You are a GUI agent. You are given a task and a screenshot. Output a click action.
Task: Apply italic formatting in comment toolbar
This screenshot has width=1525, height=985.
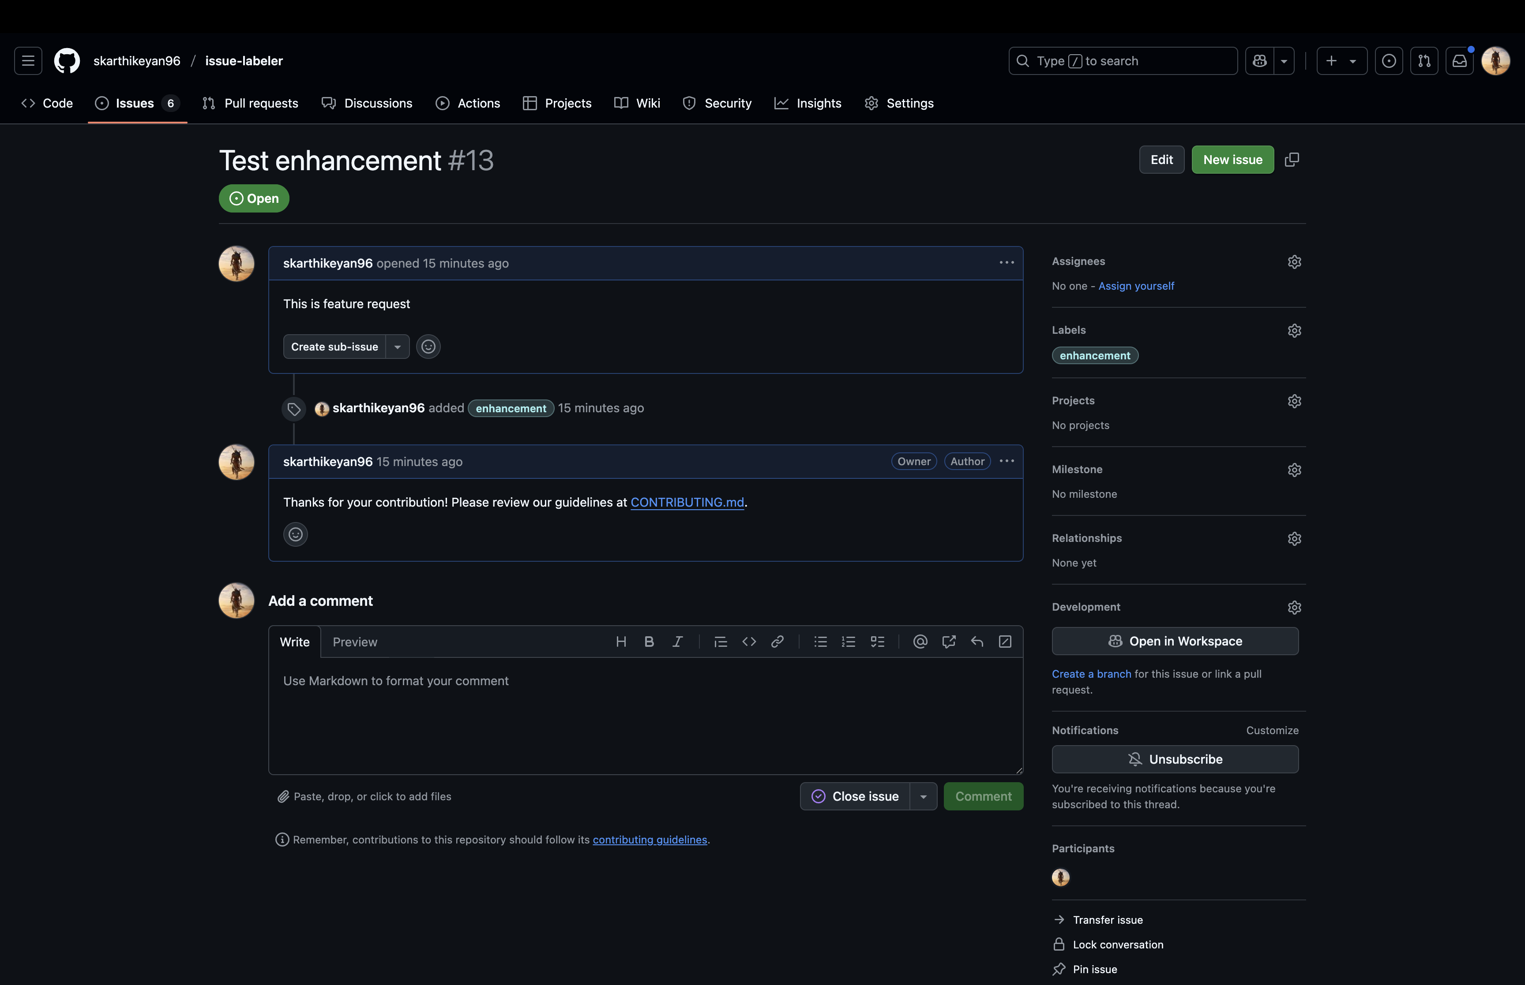coord(677,642)
